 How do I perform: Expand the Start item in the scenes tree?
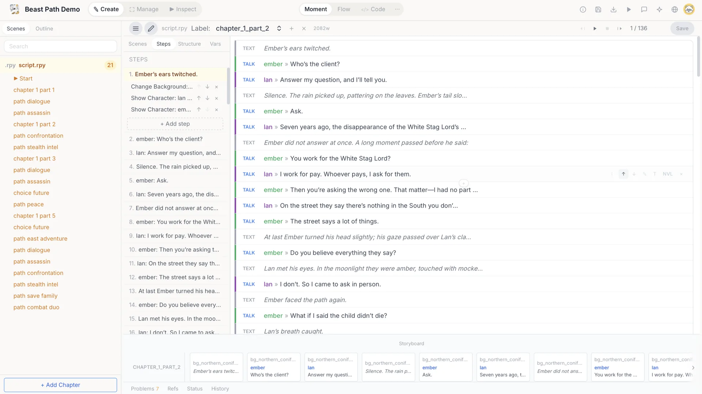(16, 78)
